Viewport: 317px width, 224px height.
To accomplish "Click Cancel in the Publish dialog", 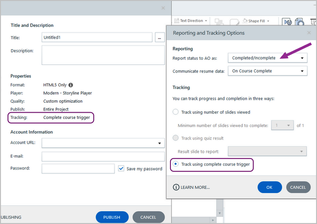I will pyautogui.click(x=148, y=217).
